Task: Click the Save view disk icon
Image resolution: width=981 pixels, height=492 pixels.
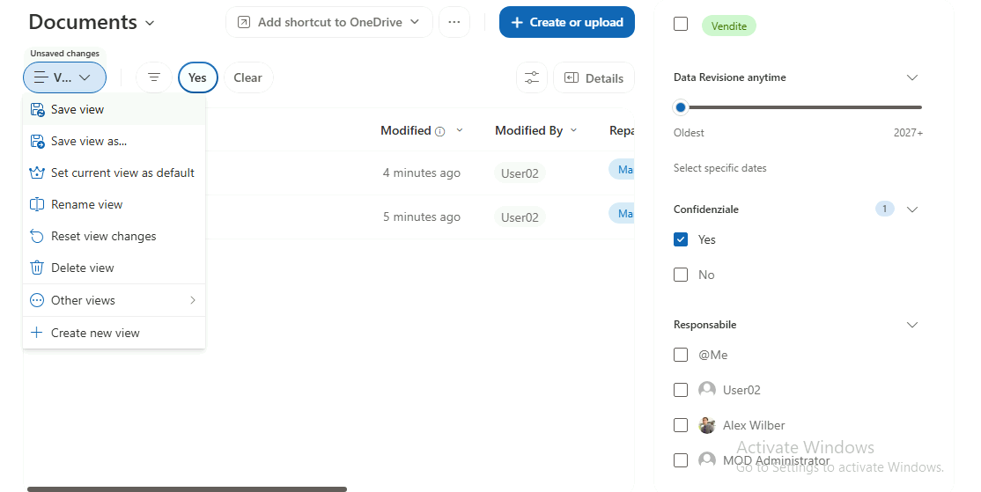Action: (x=37, y=109)
